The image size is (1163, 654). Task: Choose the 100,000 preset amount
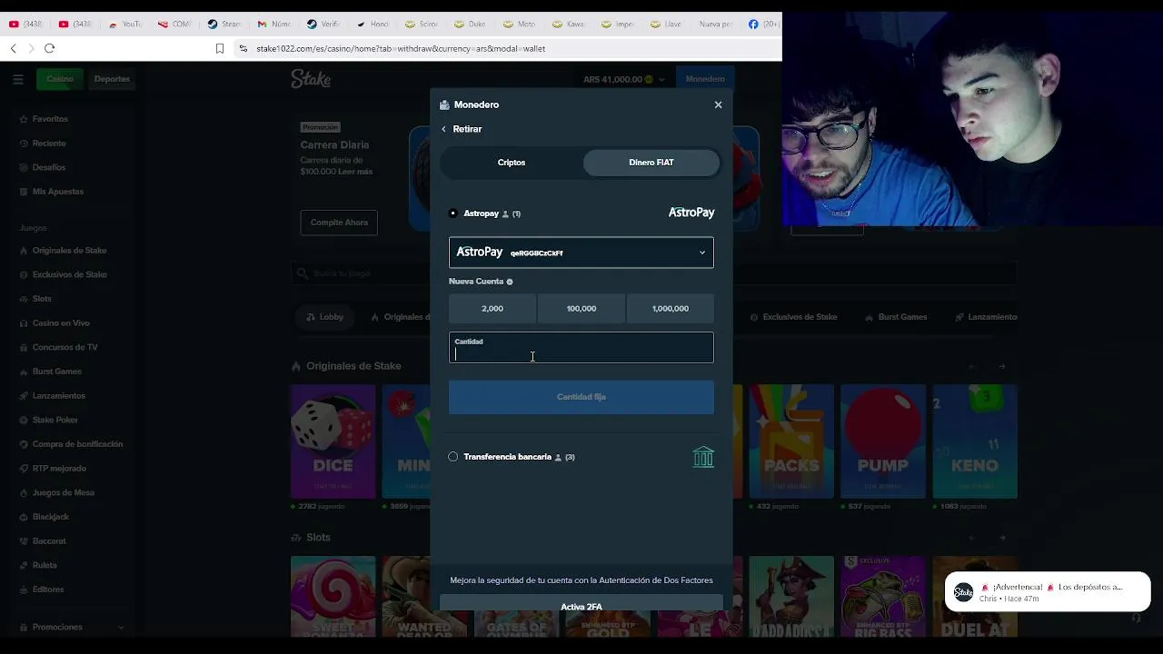pos(581,309)
